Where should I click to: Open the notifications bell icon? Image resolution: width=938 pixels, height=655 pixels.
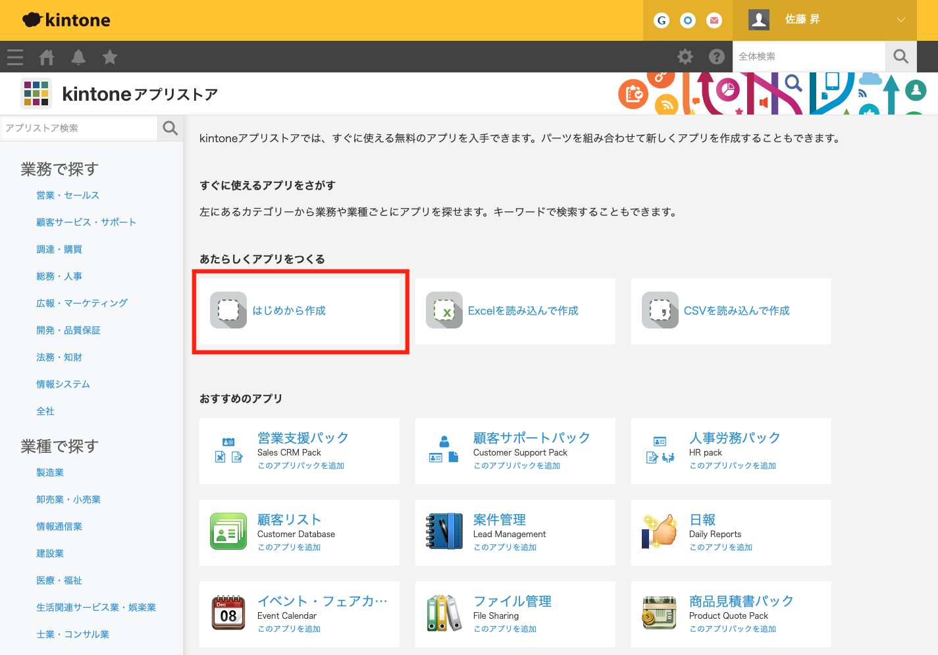click(x=78, y=57)
